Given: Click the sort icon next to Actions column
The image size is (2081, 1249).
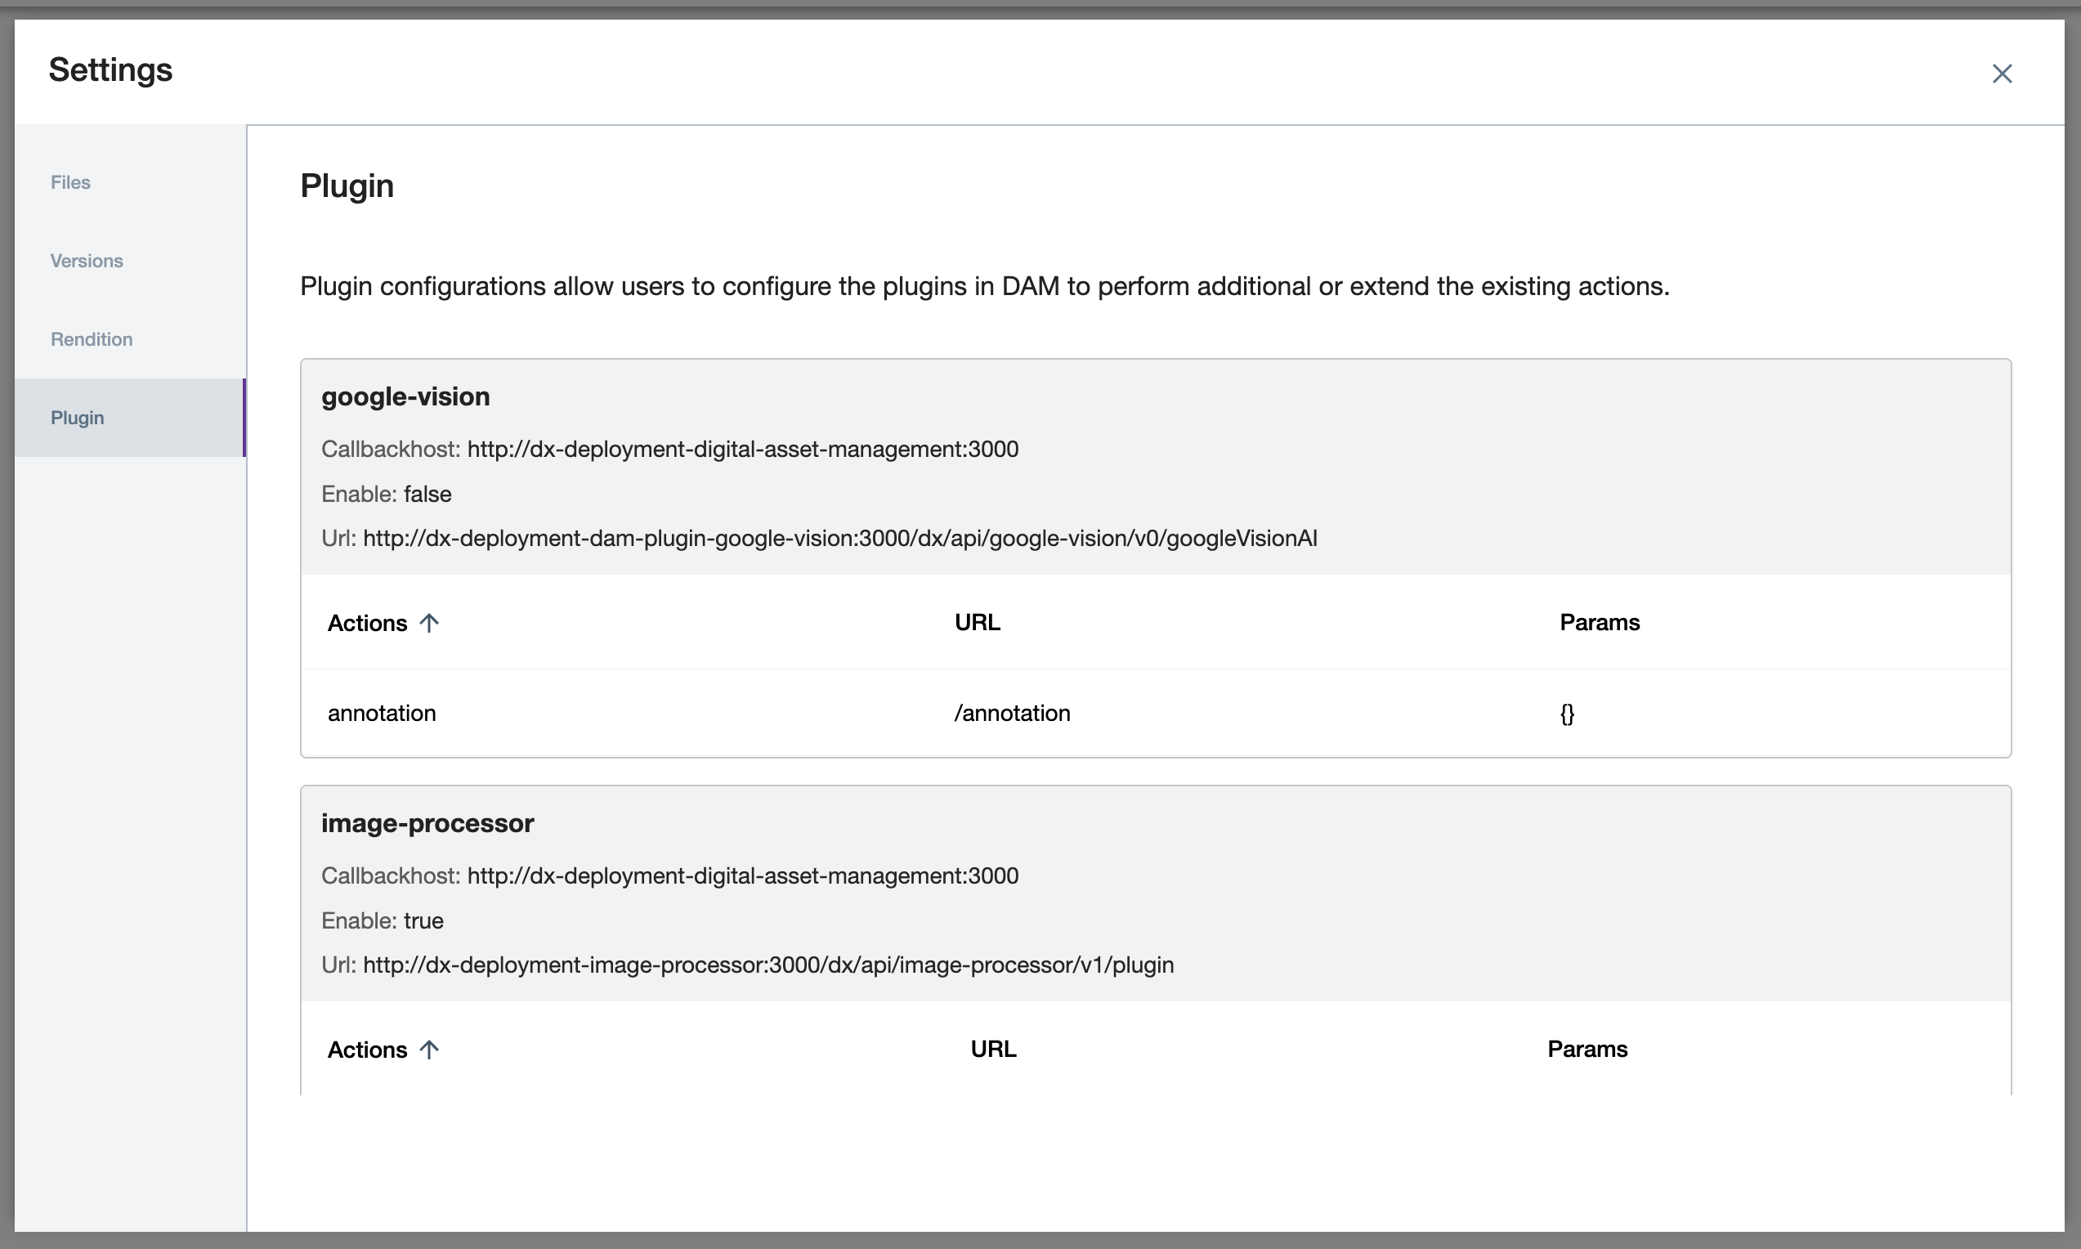Looking at the screenshot, I should 431,621.
